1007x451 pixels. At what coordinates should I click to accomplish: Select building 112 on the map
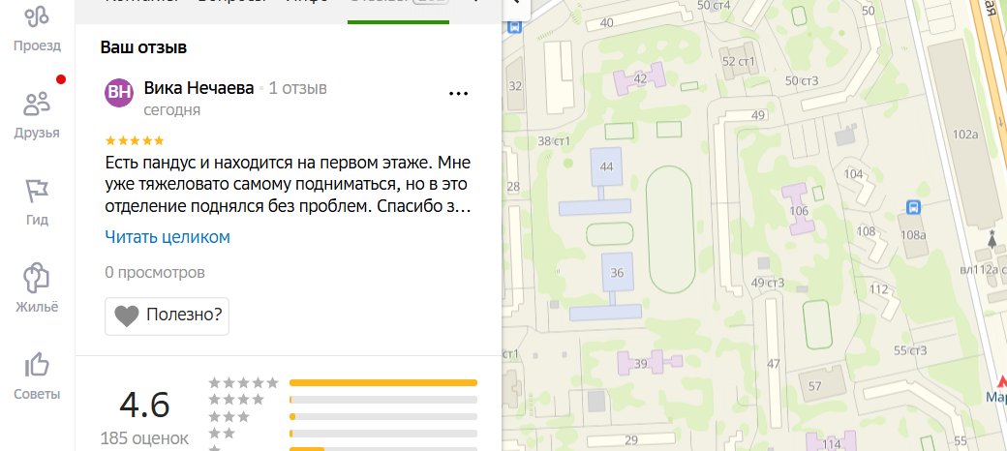[x=878, y=289]
